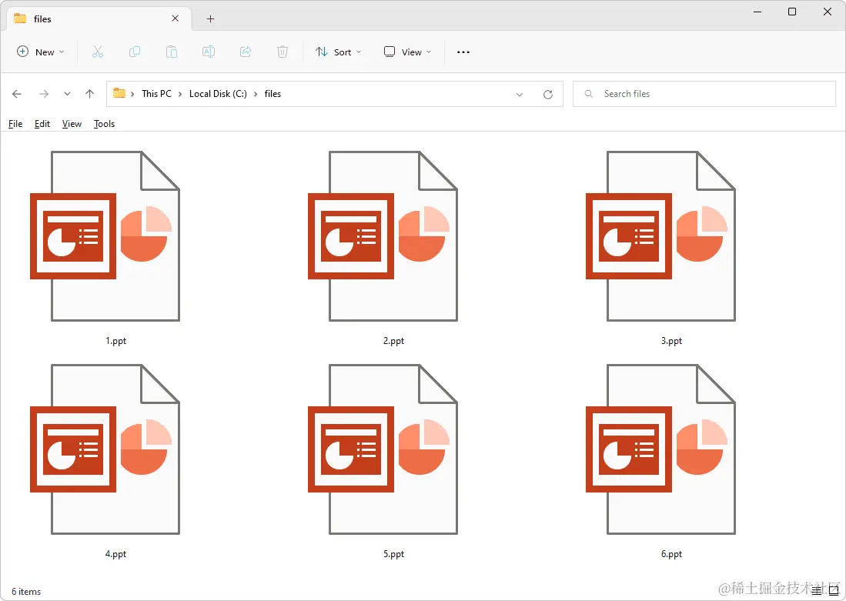Click the 3.ppt file name
The image size is (846, 601).
(x=671, y=341)
